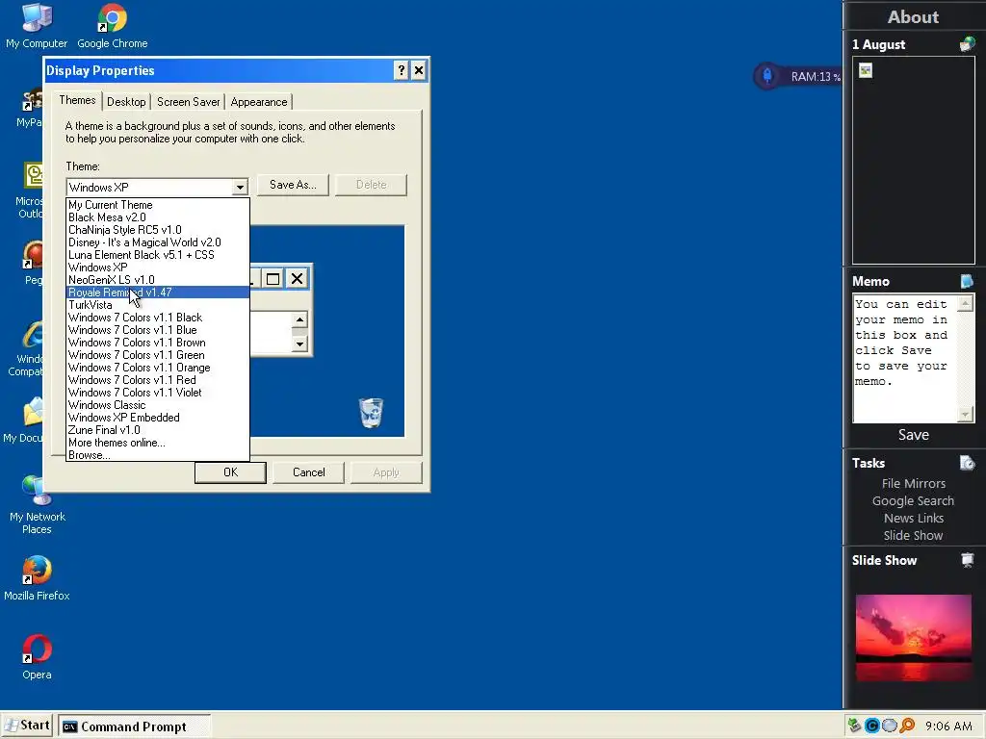The width and height of the screenshot is (986, 739).
Task: Select Black Mesa v2.0 theme
Action: coord(158,217)
